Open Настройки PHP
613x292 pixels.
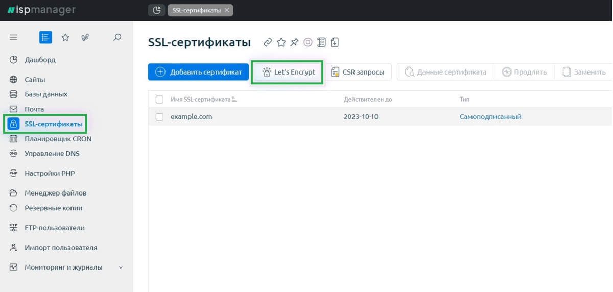pyautogui.click(x=50, y=174)
